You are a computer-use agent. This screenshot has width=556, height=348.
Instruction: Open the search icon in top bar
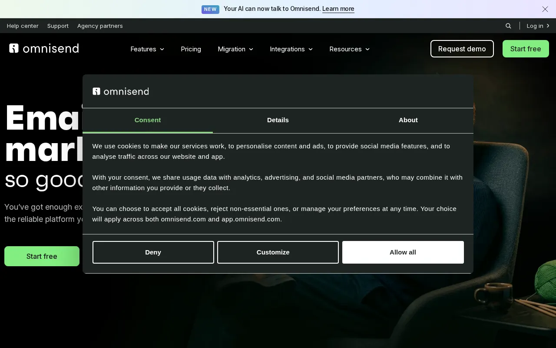[x=508, y=26]
